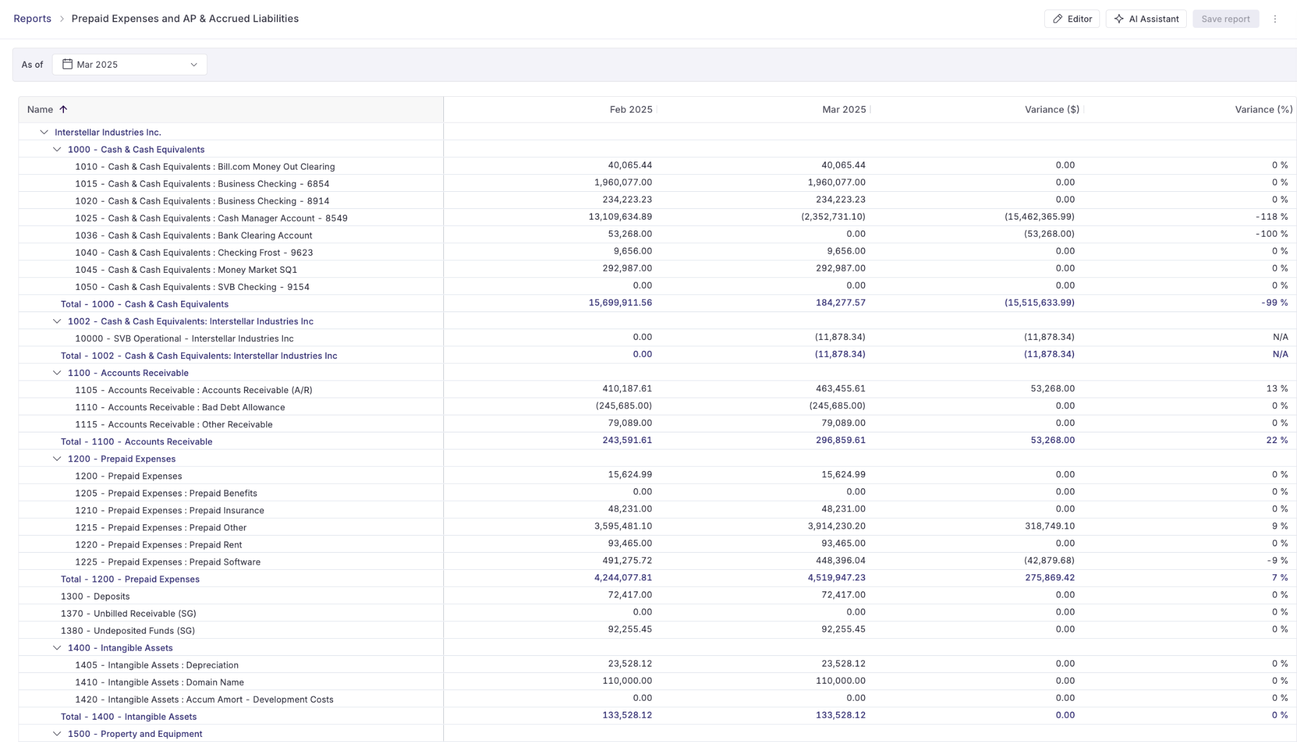Select Total - 1200 - Prepaid Expenses row
Viewport: 1297px width, 742px height.
[x=130, y=579]
